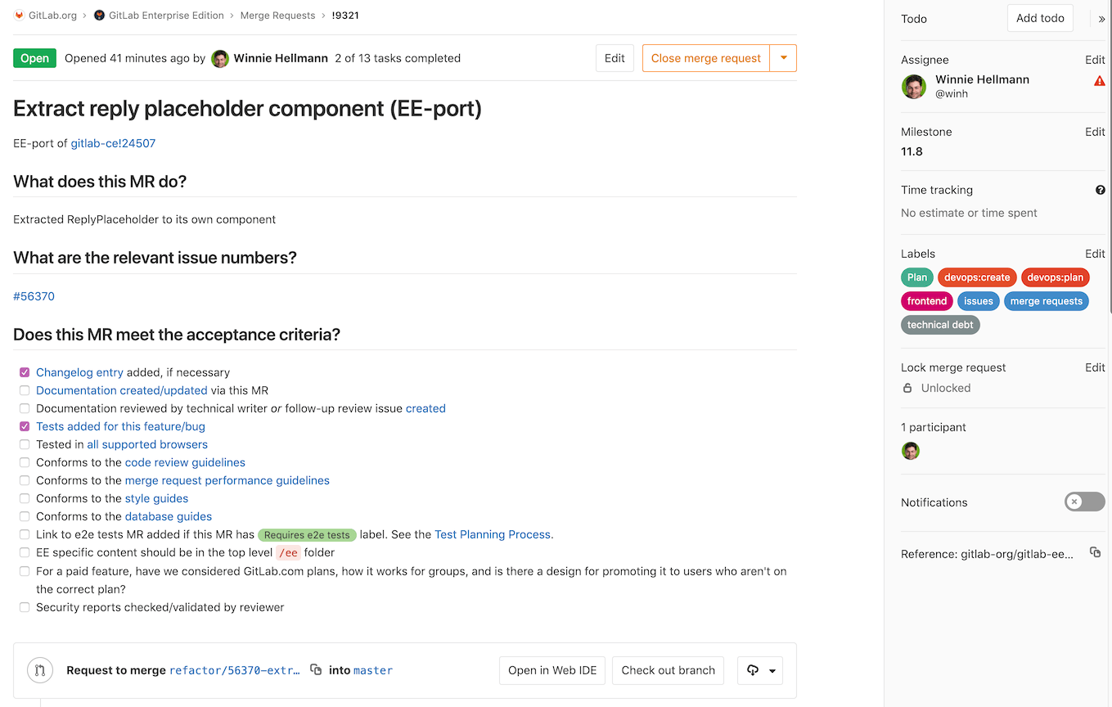Open the download cloud icon dropdown
This screenshot has width=1112, height=707.
[x=760, y=670]
